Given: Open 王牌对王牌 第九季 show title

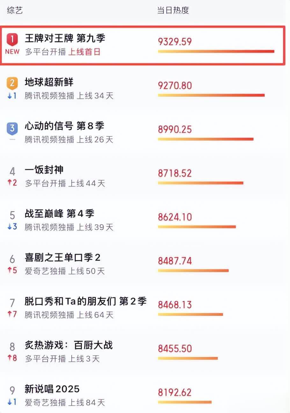Looking at the screenshot, I should coord(65,39).
